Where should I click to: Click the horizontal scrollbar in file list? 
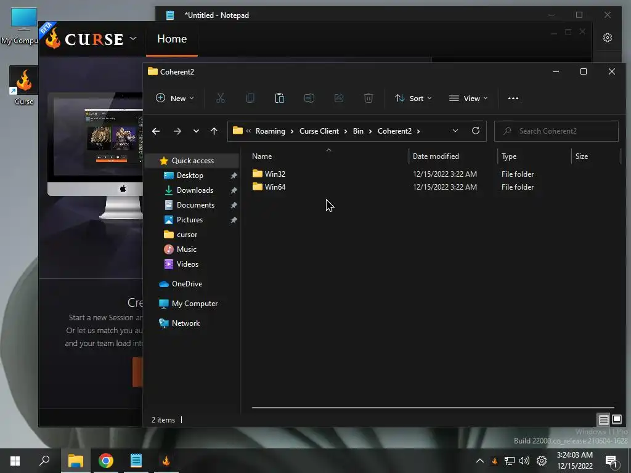433,408
